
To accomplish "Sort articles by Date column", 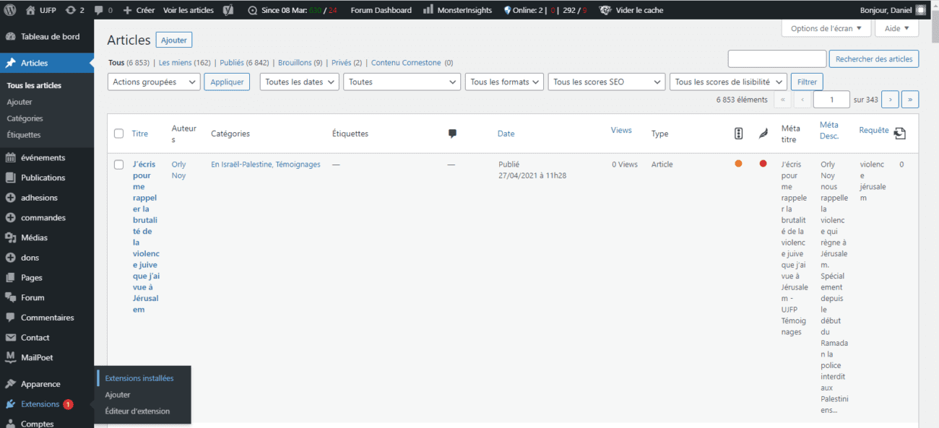I will 506,134.
